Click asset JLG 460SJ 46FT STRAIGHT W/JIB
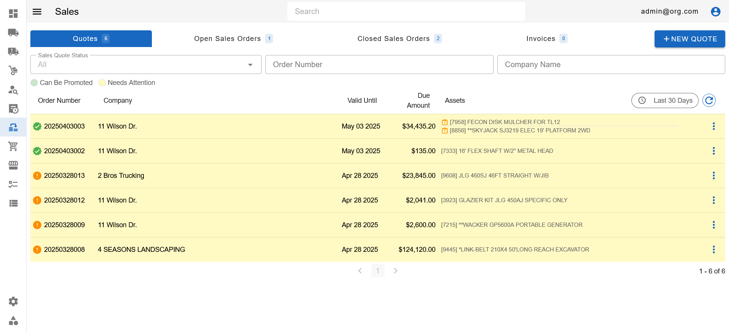This screenshot has height=333, width=729. click(x=495, y=176)
